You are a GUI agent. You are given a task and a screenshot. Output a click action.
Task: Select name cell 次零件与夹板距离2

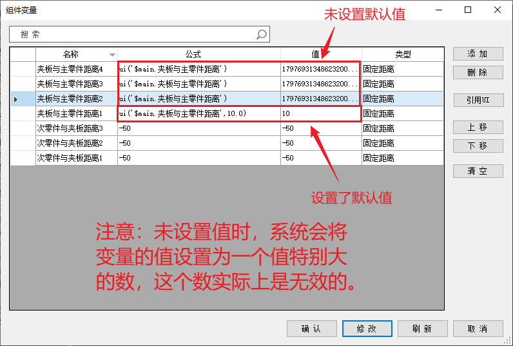click(77, 143)
